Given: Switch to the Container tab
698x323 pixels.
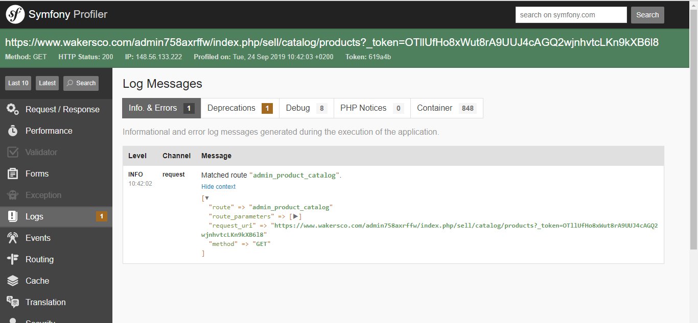Looking at the screenshot, I should pos(447,108).
